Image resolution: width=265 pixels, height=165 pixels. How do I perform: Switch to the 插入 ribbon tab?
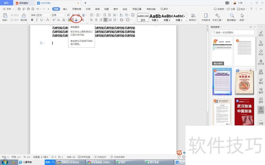pos(65,9)
